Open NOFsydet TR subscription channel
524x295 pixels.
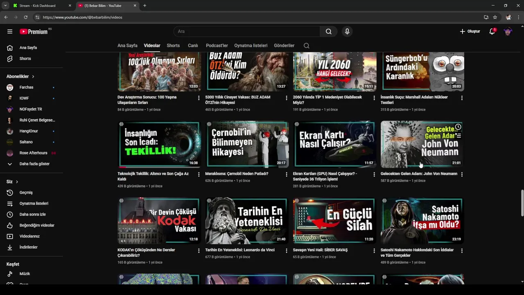32,109
